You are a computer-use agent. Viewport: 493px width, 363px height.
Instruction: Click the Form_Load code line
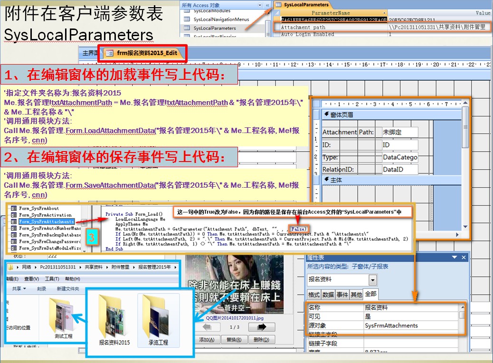pyautogui.click(x=134, y=214)
